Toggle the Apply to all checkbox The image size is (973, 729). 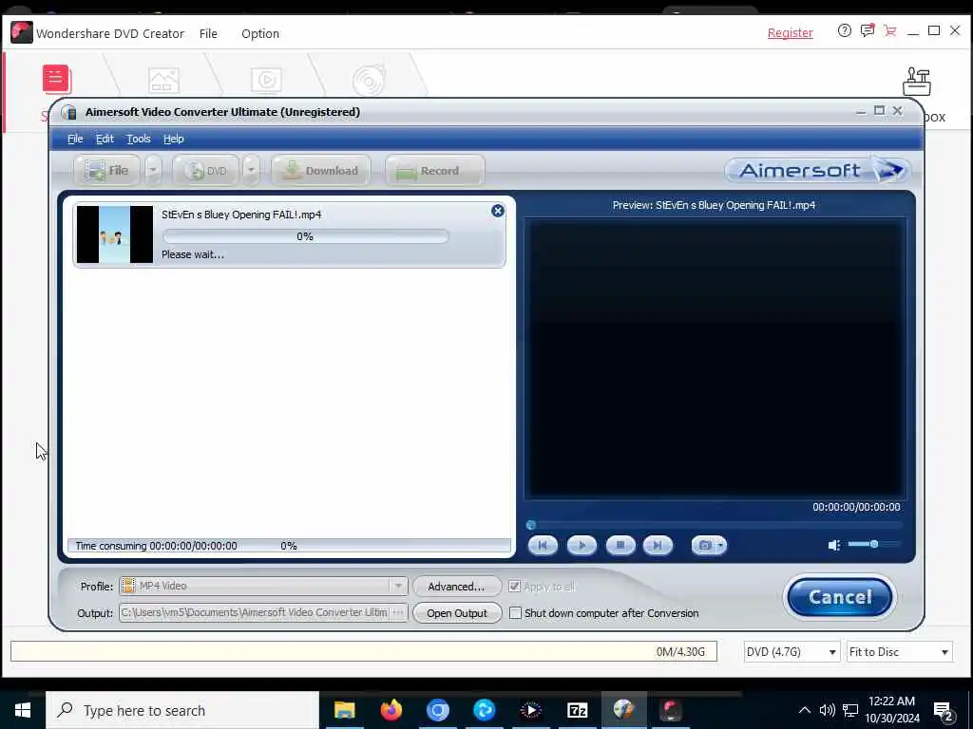[514, 587]
